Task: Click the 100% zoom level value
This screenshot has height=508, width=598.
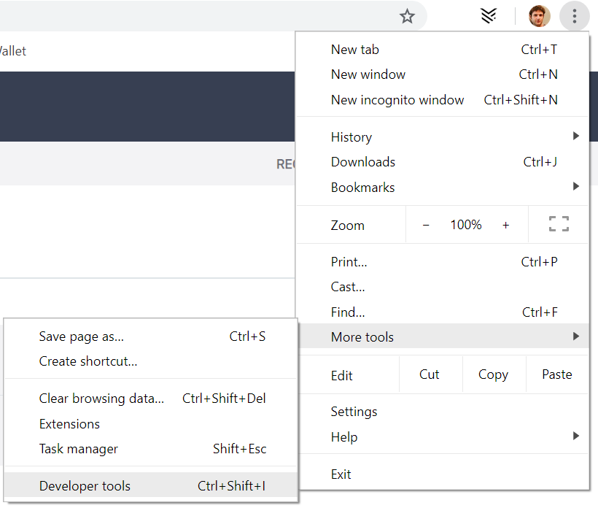Action: click(x=466, y=225)
